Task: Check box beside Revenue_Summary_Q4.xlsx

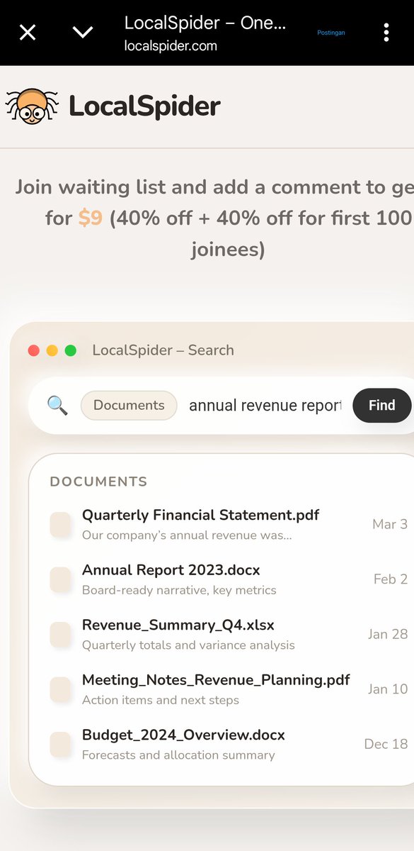Action: tap(60, 634)
